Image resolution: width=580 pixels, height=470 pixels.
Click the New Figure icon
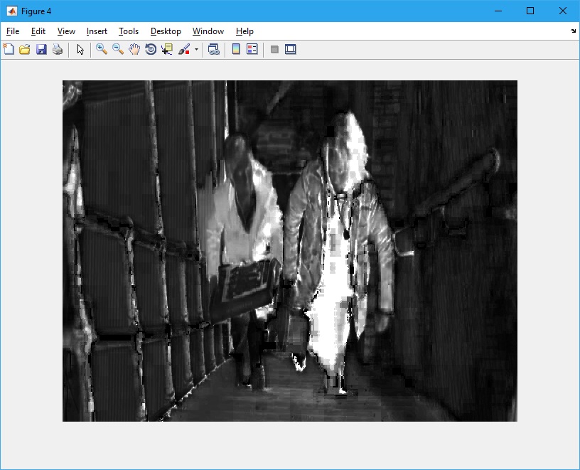(9, 50)
